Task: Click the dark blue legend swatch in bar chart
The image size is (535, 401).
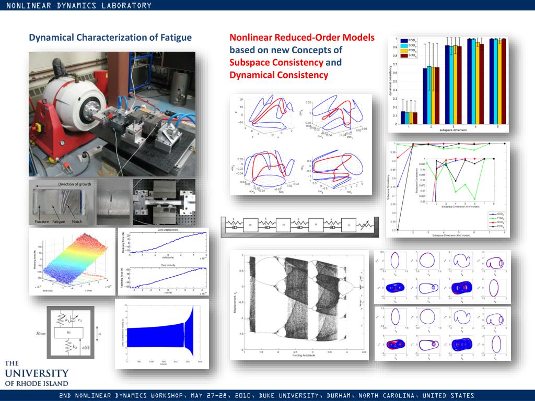Action: coord(404,41)
